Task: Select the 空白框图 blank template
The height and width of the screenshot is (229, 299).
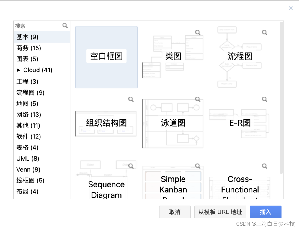Action: click(x=106, y=57)
